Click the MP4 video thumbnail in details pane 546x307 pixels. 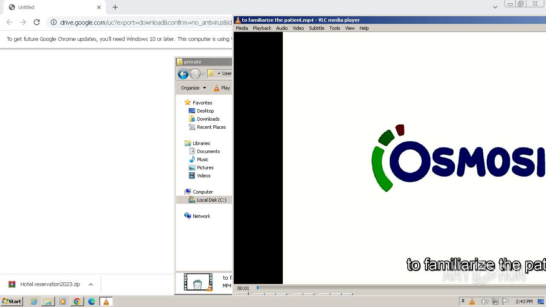[198, 282]
